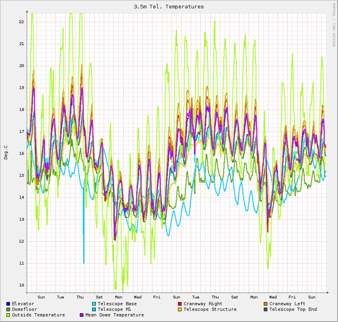Viewport: 338px width, 322px height.
Task: Click the red Craneway Right legend swatch
Action: [x=180, y=304]
